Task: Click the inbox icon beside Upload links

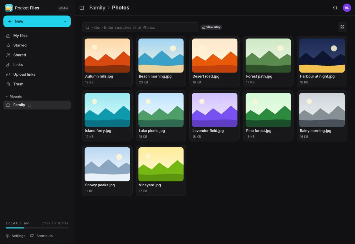Action: tap(8, 75)
